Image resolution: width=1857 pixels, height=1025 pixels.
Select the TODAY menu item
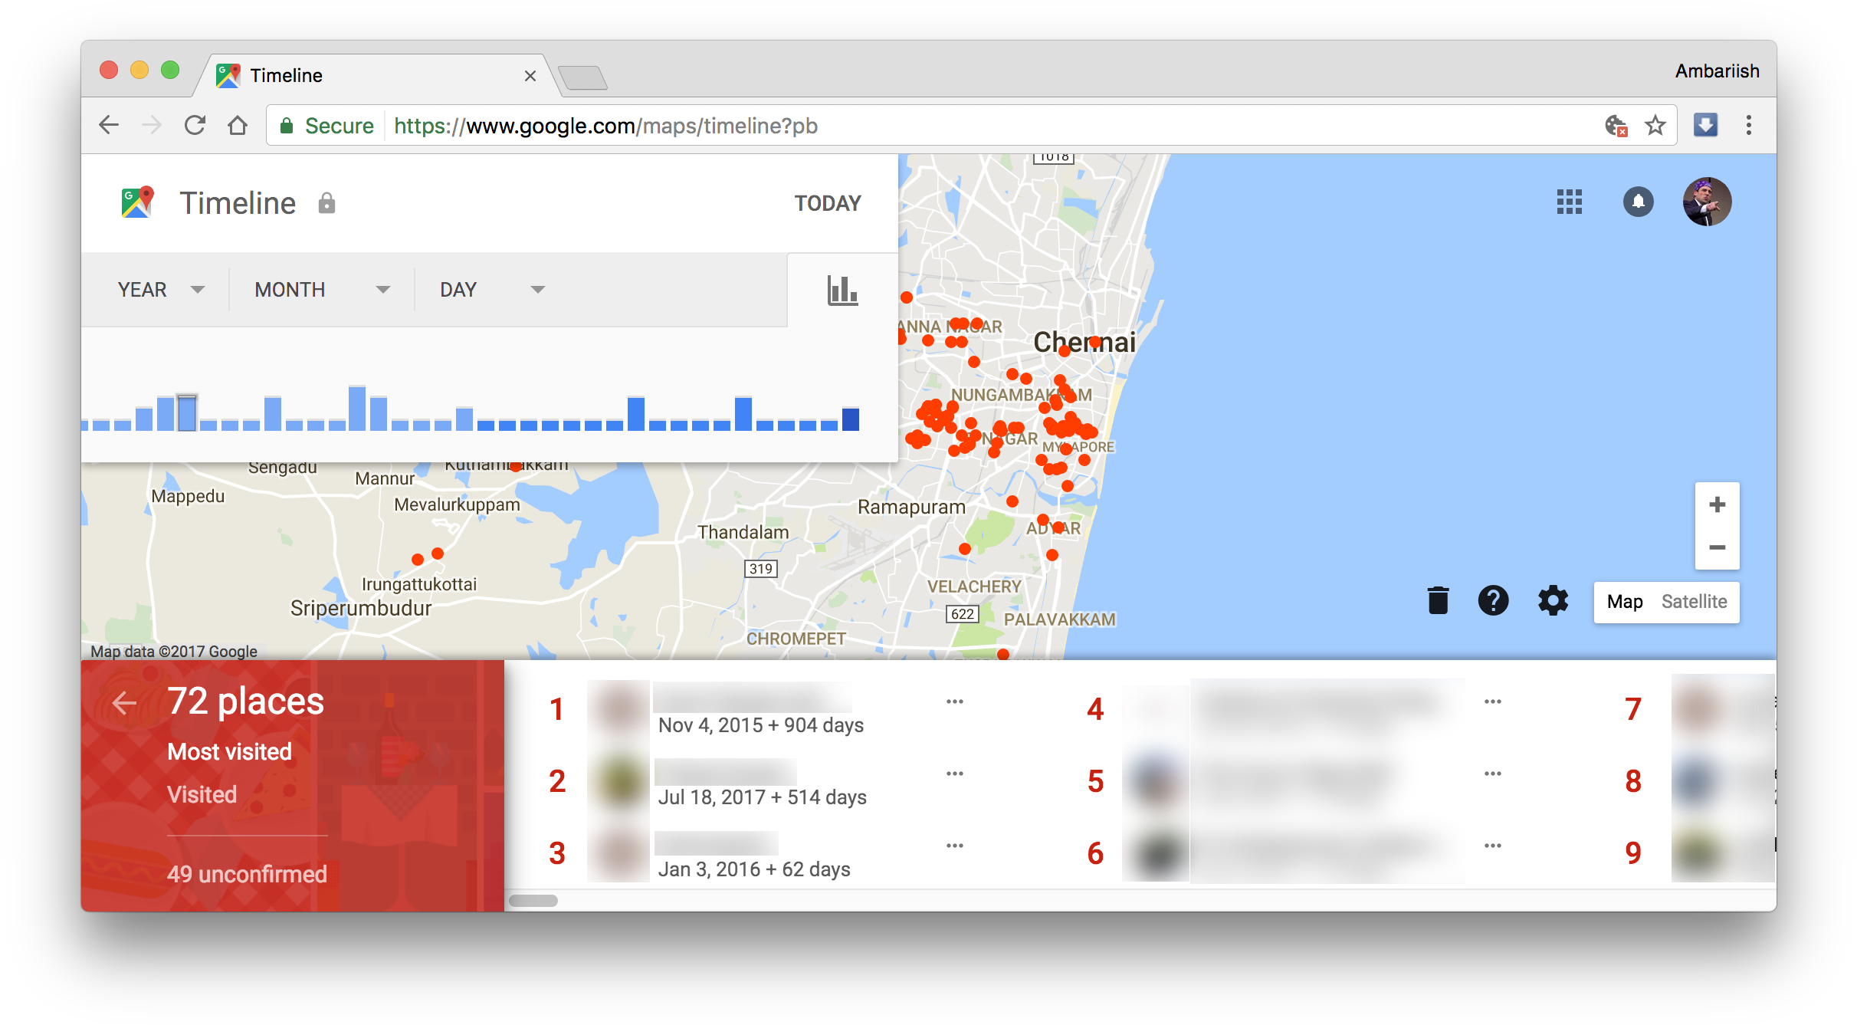827,202
